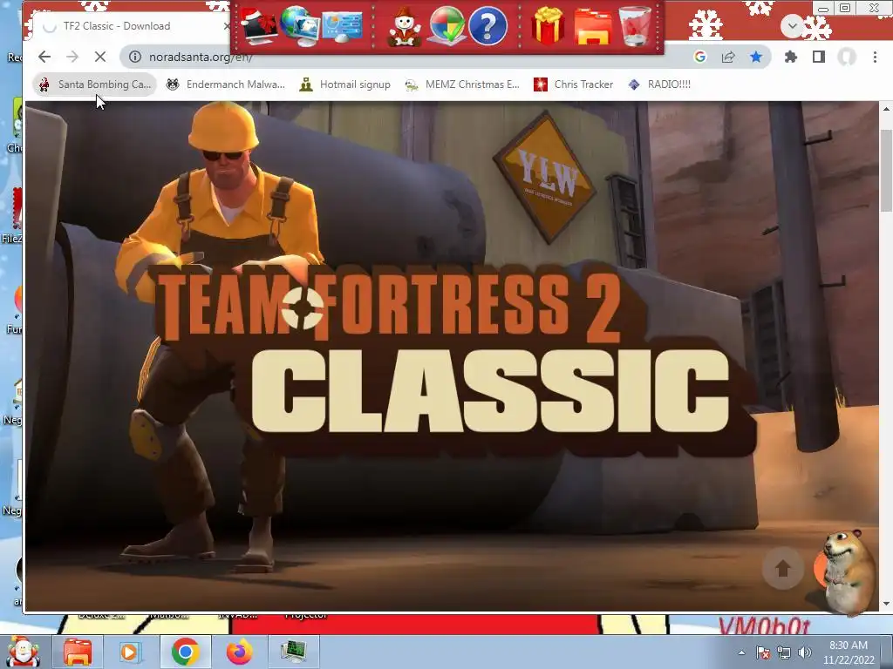893x669 pixels.
Task: Open the Endermanch Malwa... bookmark
Action: (226, 84)
